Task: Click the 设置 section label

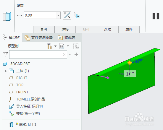Action: click(x=20, y=5)
